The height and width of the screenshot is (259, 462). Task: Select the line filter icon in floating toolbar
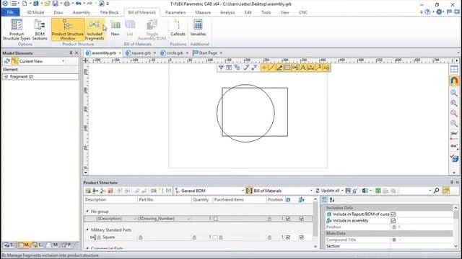click(271, 68)
